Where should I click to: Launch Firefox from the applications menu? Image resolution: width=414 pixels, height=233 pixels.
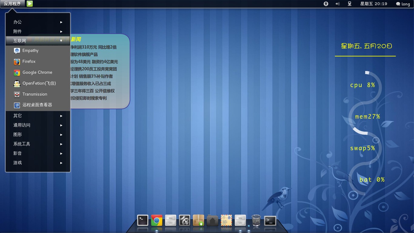tap(29, 62)
